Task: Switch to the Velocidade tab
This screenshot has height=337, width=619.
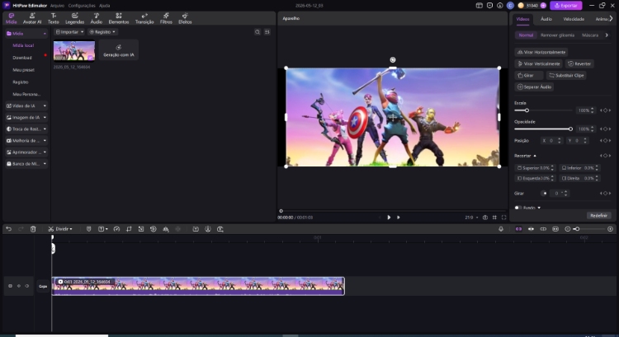Action: point(574,19)
